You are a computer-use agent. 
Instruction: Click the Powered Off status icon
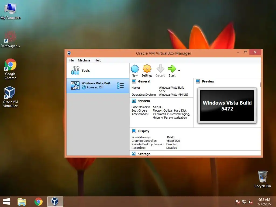click(84, 87)
